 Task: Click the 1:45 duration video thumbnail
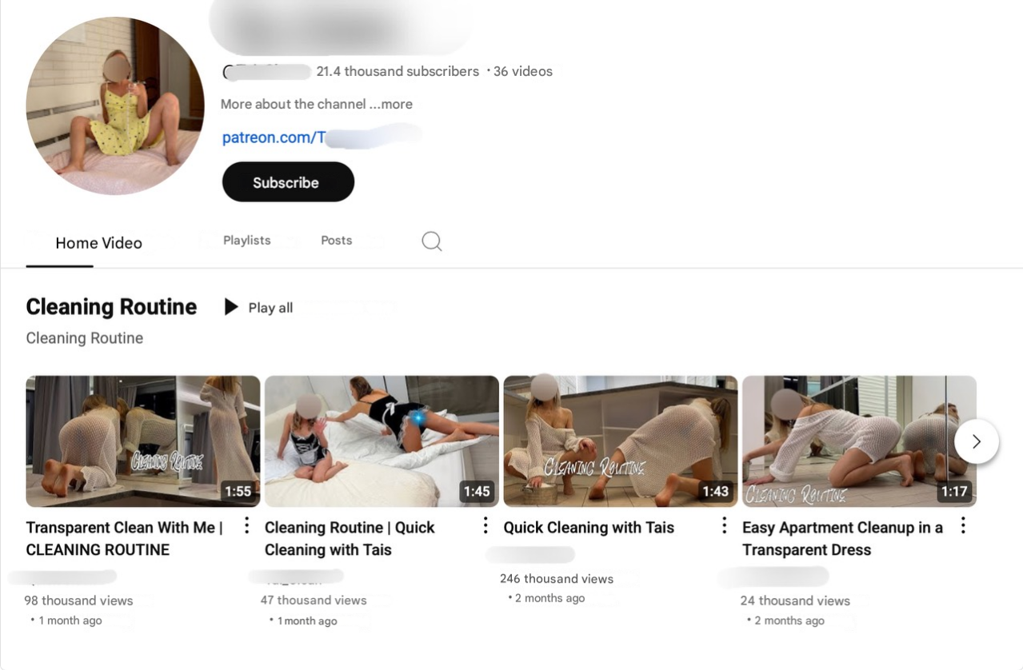click(x=382, y=441)
